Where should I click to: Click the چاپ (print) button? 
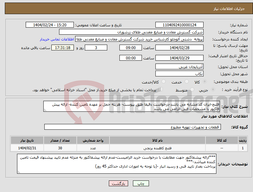[x=141, y=183]
